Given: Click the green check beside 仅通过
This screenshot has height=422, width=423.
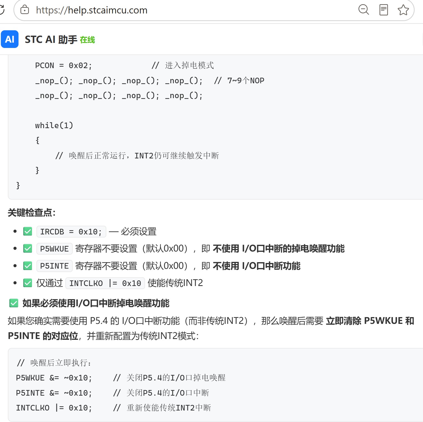Looking at the screenshot, I should (28, 283).
